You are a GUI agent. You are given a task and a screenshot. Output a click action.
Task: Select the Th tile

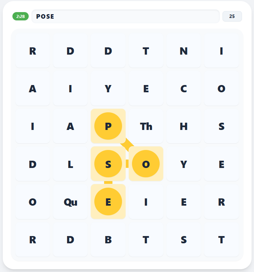(146, 126)
